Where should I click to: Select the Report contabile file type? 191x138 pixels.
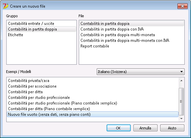click(x=132, y=46)
